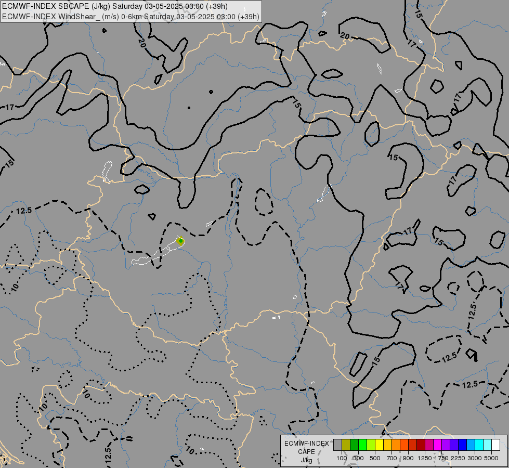Select the palest cyan swatch beside white
Image resolution: width=509 pixels, height=468 pixels.
(x=487, y=445)
